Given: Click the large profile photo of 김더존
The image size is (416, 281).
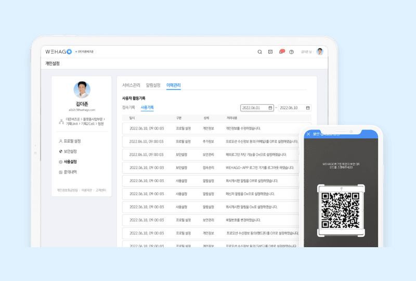Looking at the screenshot, I should 82,90.
